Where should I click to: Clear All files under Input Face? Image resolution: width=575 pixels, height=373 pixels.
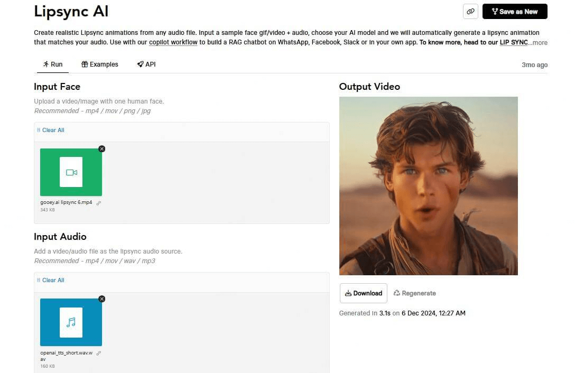click(51, 130)
